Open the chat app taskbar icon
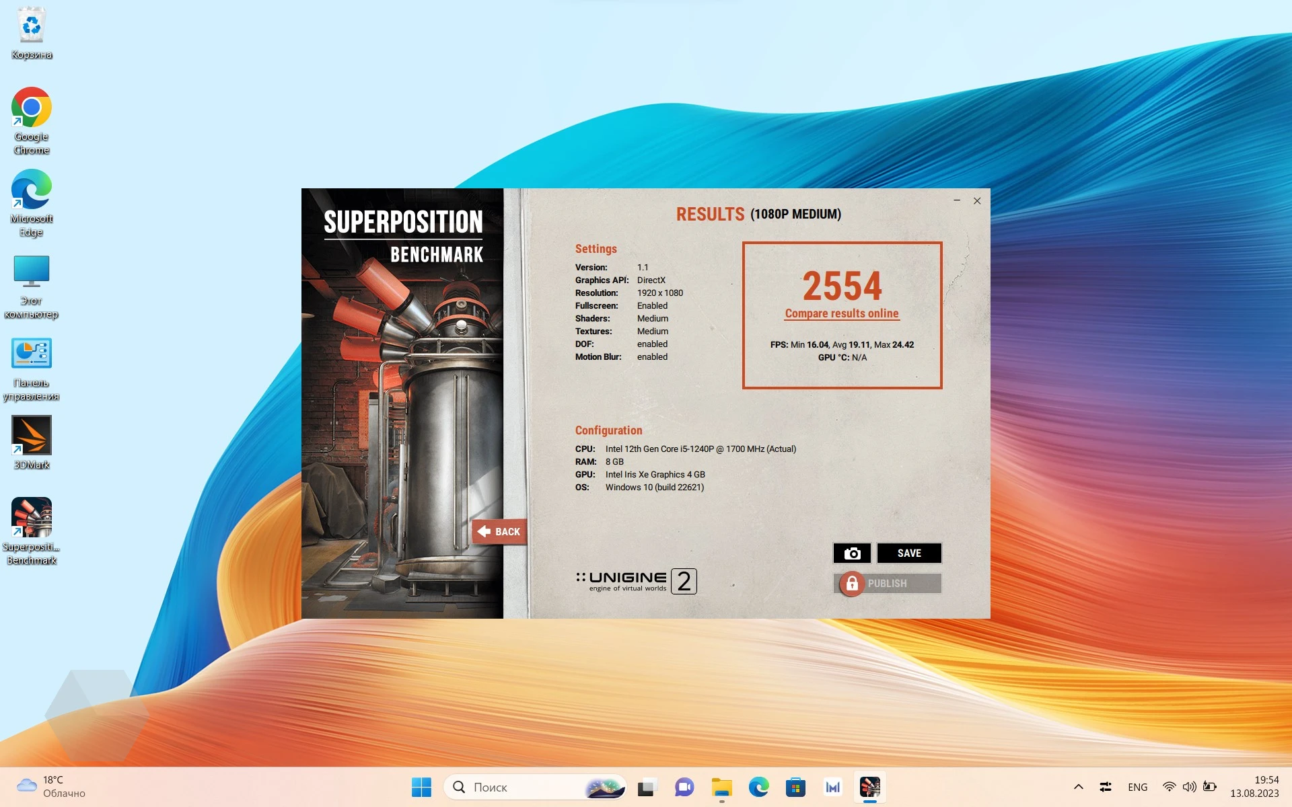The height and width of the screenshot is (807, 1292). (684, 787)
